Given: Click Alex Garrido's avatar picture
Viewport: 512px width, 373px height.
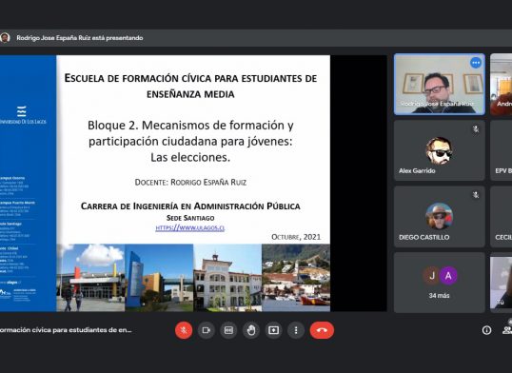Looking at the screenshot, I should pyautogui.click(x=439, y=150).
